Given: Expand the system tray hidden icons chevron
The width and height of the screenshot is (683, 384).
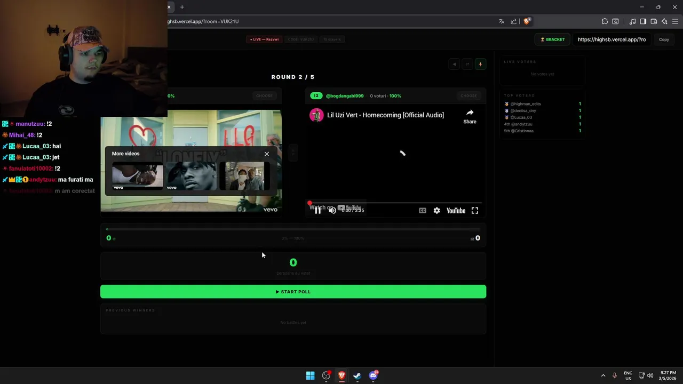Looking at the screenshot, I should (603, 375).
